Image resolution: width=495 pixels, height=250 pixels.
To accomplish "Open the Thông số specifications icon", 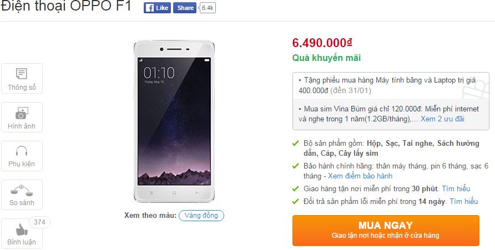I will click(22, 73).
